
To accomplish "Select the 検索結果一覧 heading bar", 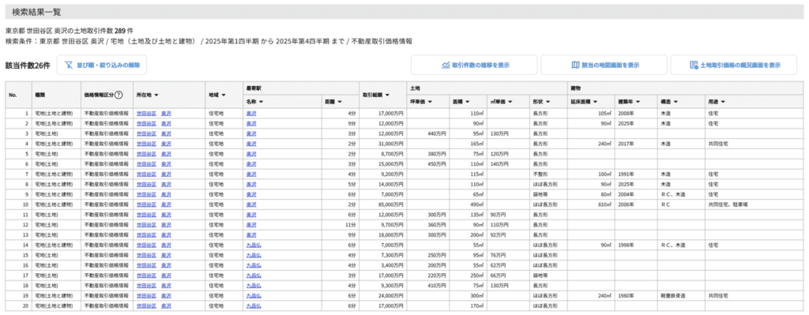I will pyautogui.click(x=404, y=12).
